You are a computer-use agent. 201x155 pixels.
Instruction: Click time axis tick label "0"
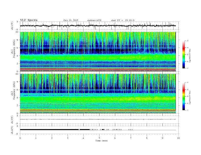point(20,138)
